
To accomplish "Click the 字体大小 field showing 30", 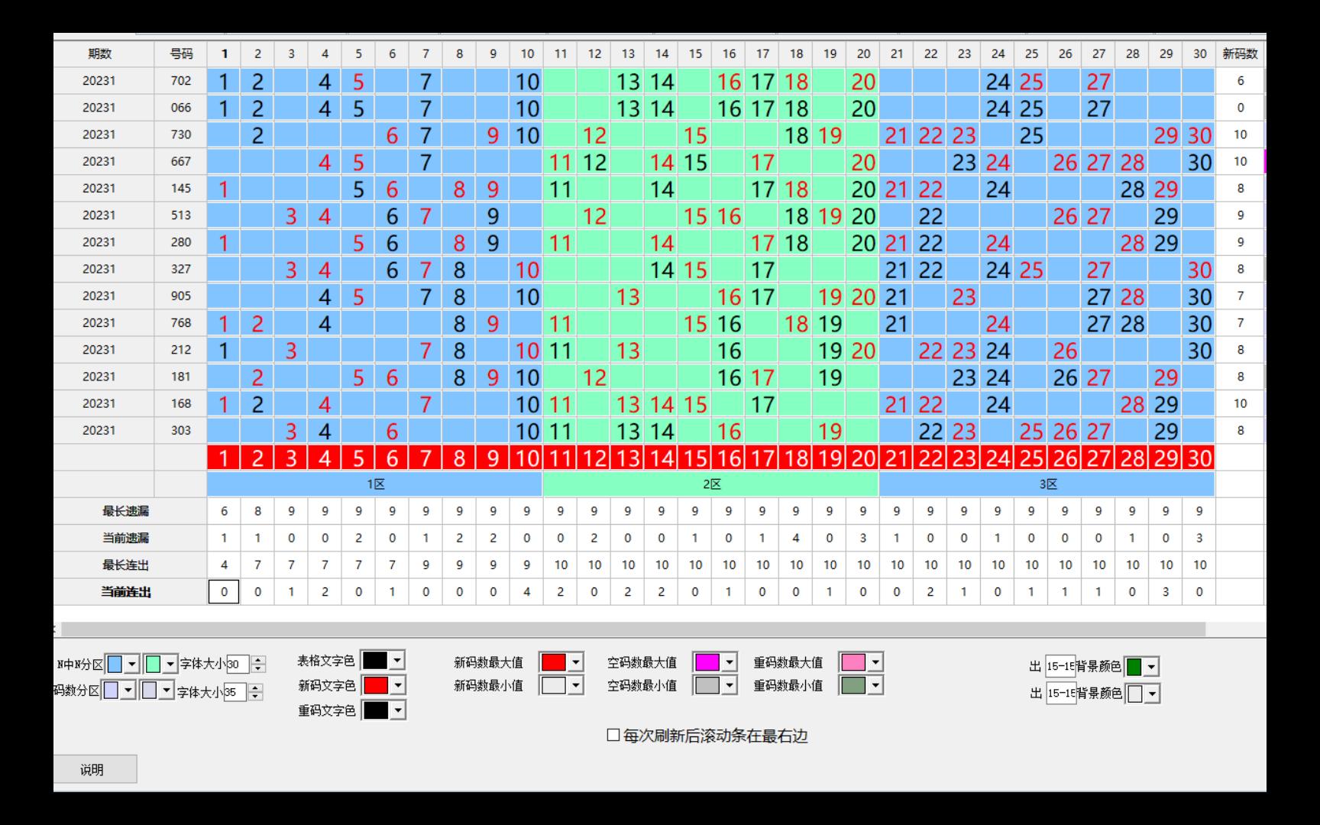I will coord(238,665).
